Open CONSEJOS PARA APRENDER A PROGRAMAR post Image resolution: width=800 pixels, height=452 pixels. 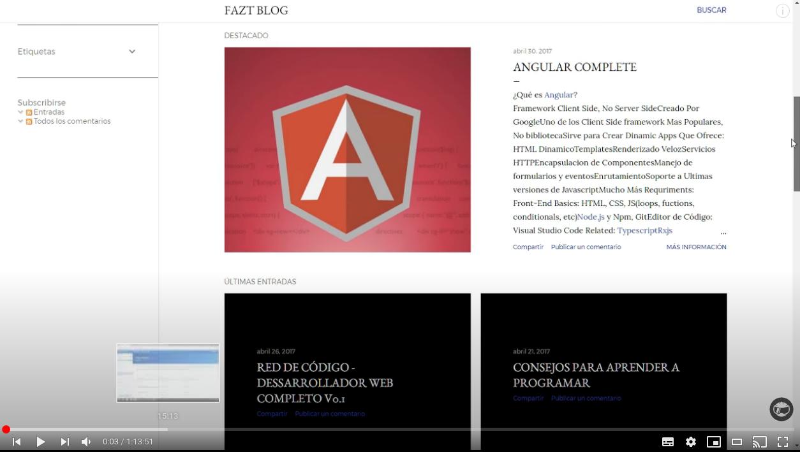pos(596,375)
